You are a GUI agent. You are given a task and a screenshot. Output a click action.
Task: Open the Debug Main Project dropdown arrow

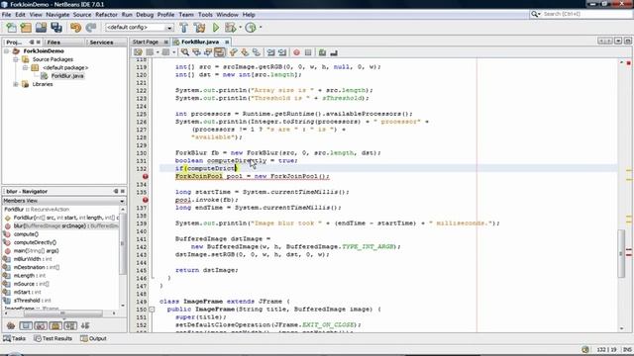coord(240,28)
